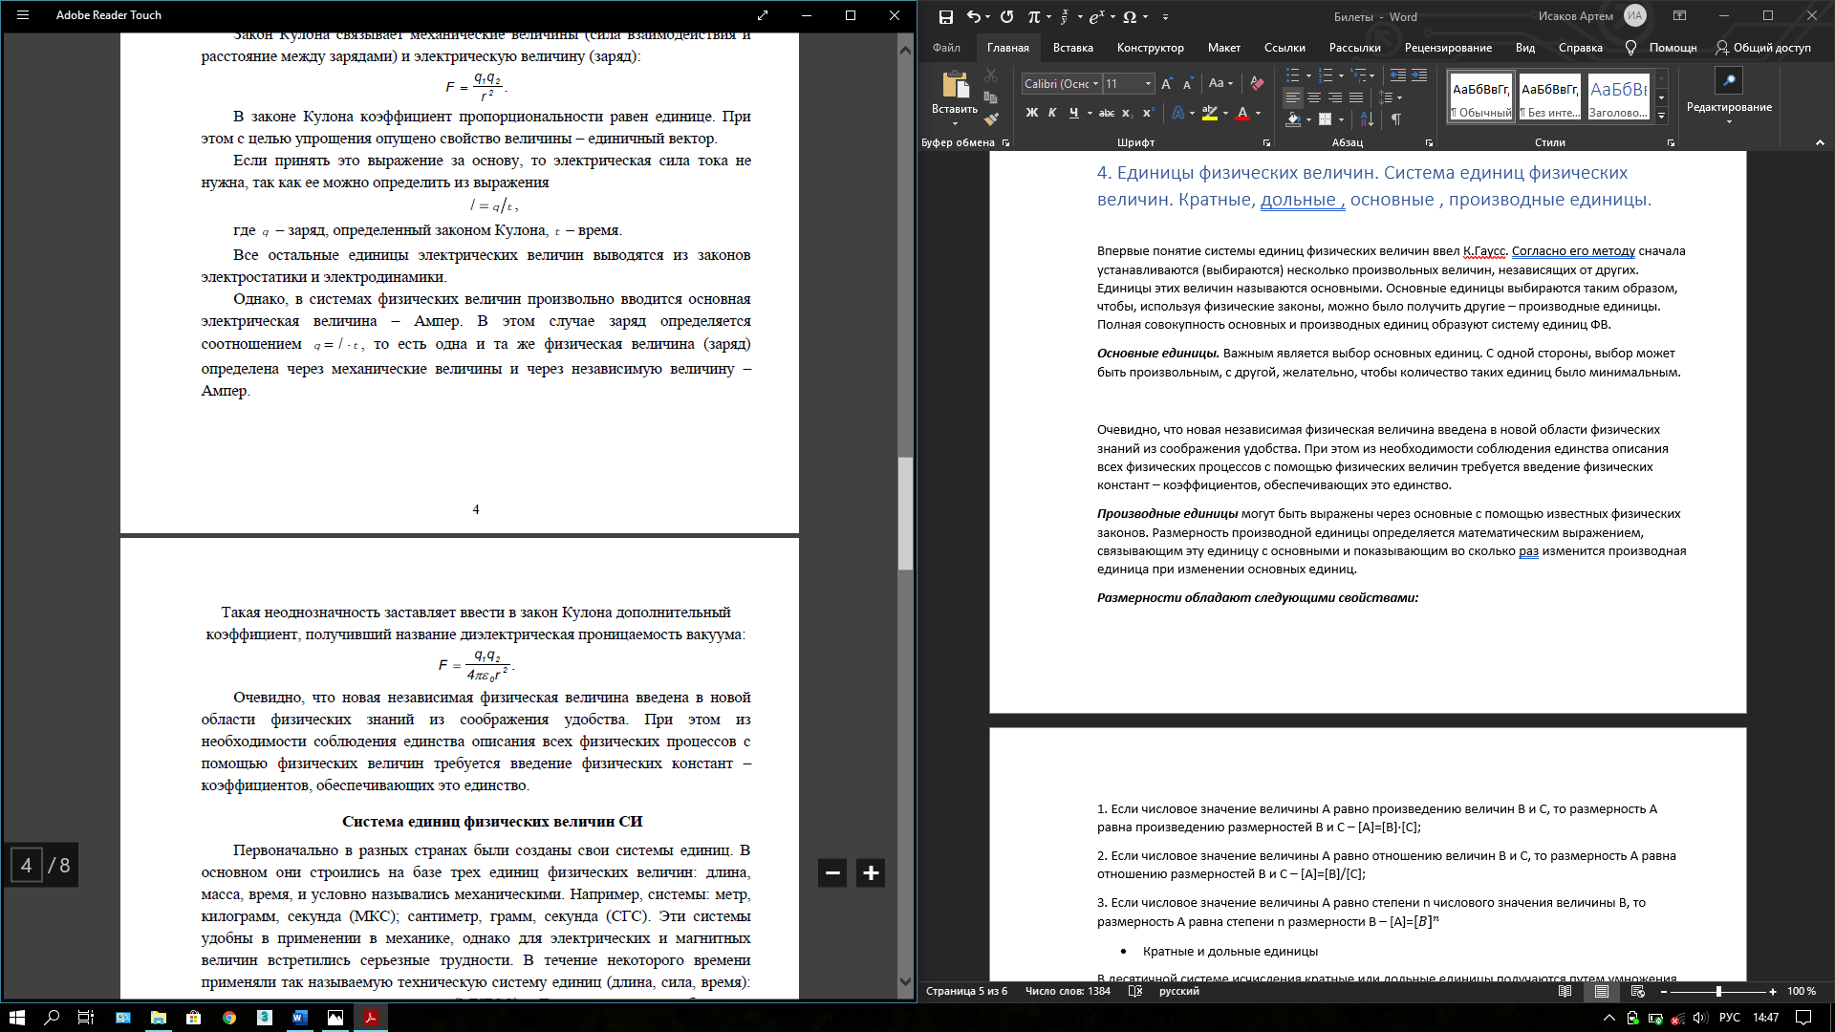This screenshot has height=1032, width=1835.
Task: Activate the Format Painter brush
Action: coord(991,119)
